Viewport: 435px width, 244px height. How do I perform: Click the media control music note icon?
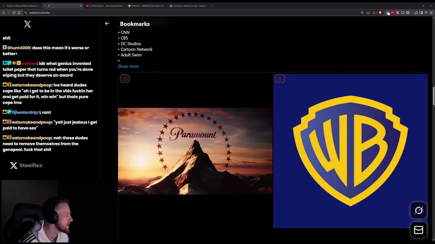(x=416, y=13)
